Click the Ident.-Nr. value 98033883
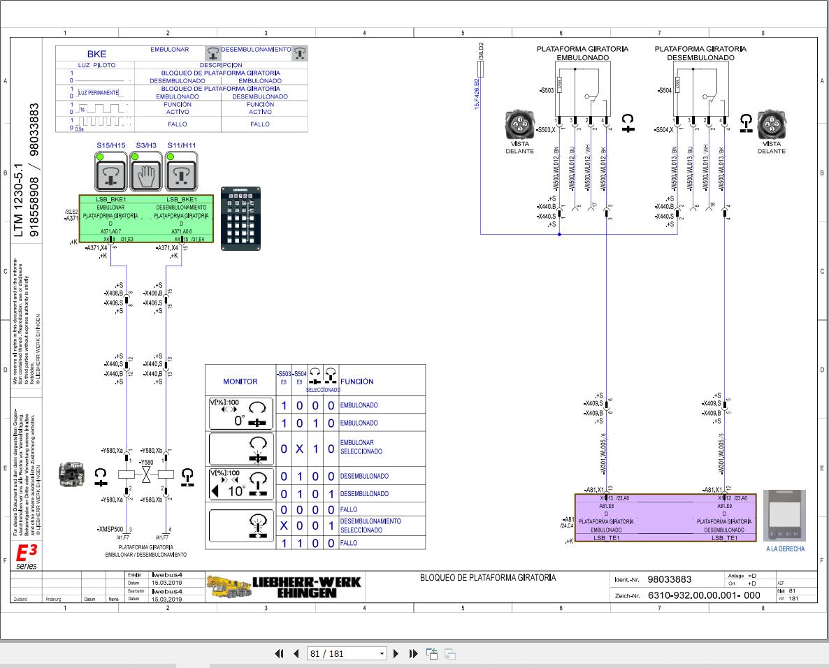The height and width of the screenshot is (668, 829). click(670, 579)
